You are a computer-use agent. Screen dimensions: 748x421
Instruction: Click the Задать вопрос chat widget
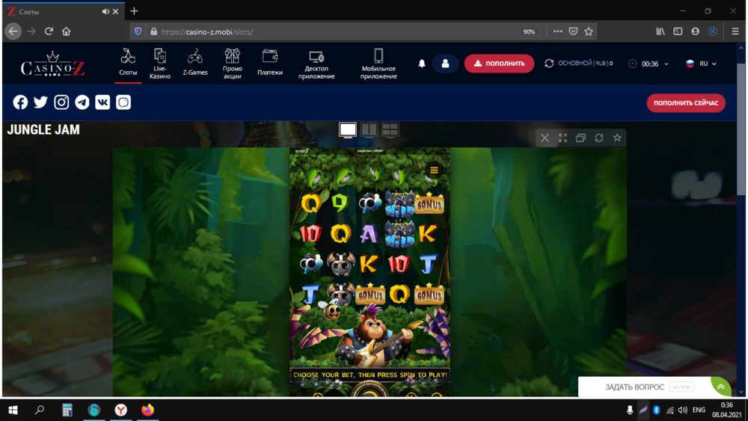(x=634, y=387)
